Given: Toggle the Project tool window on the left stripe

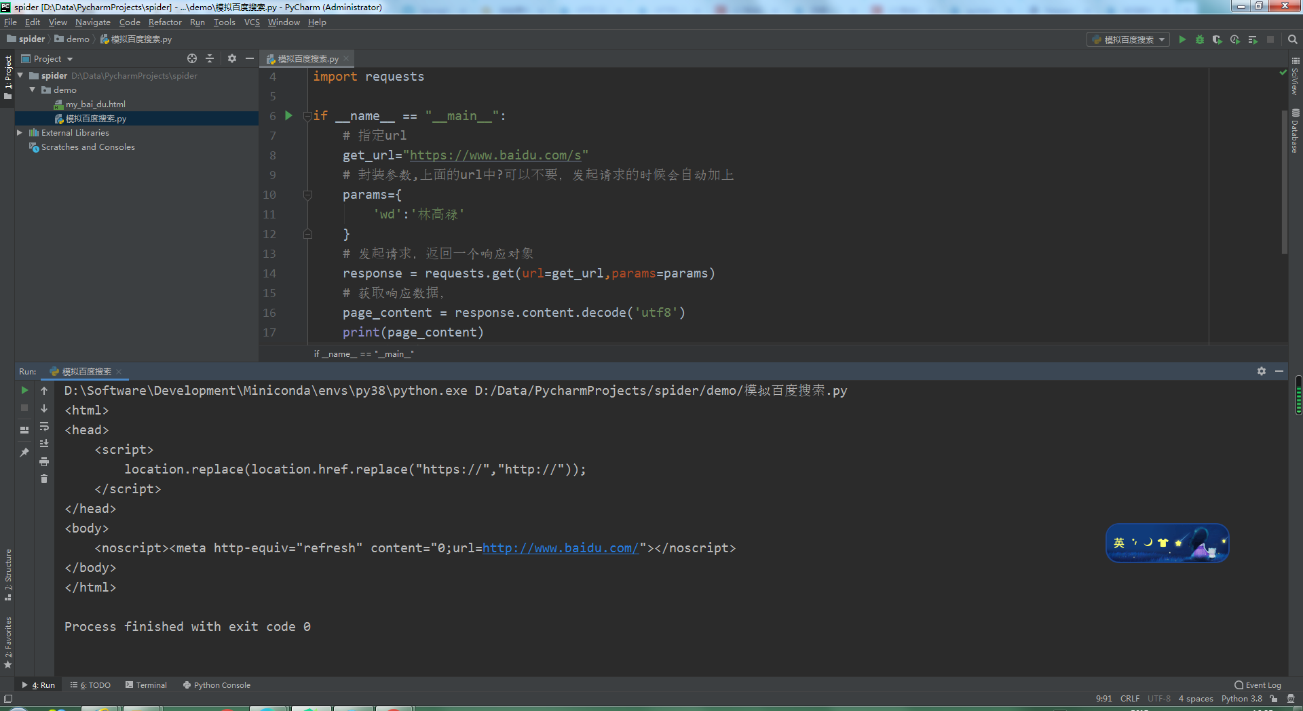Looking at the screenshot, I should point(8,77).
